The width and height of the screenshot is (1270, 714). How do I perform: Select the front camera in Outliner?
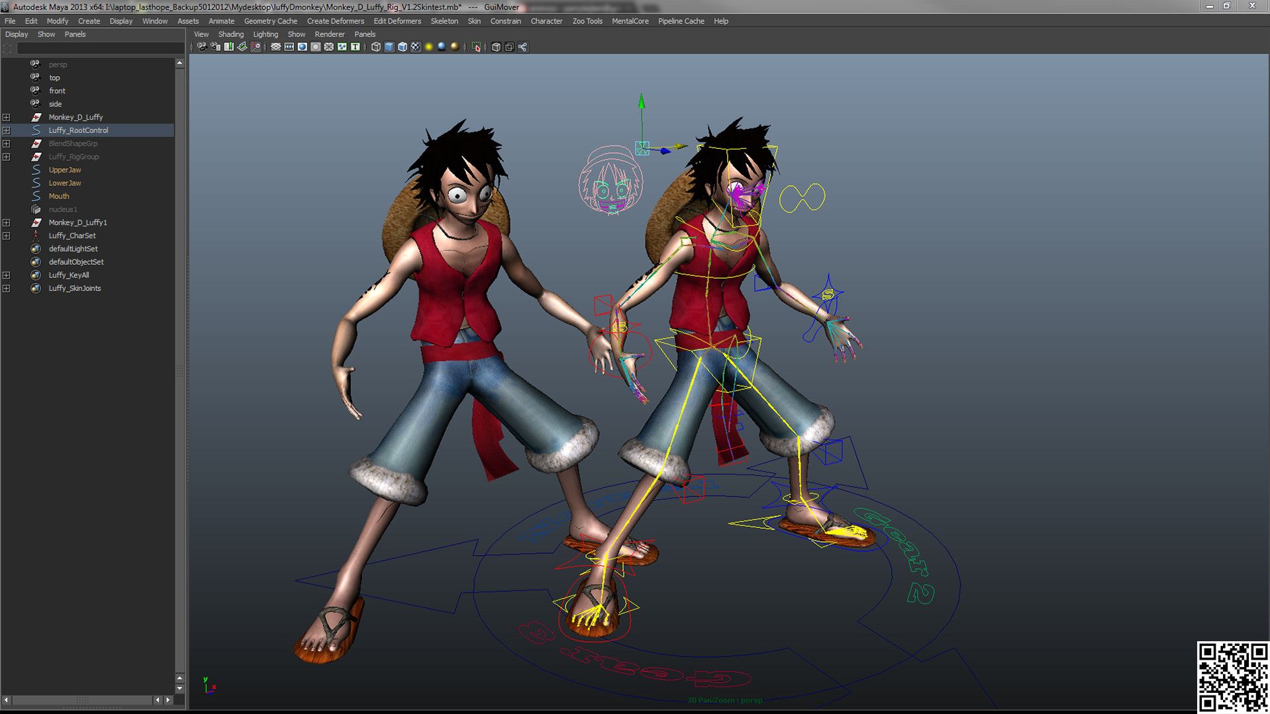click(57, 91)
